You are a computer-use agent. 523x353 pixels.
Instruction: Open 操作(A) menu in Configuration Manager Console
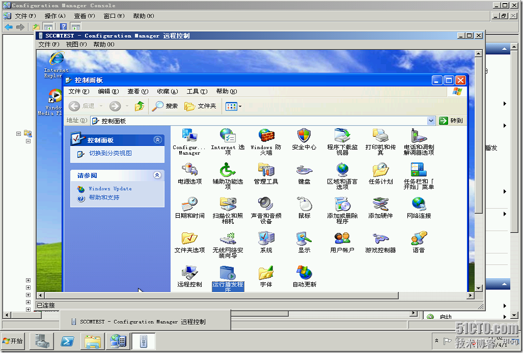point(55,16)
